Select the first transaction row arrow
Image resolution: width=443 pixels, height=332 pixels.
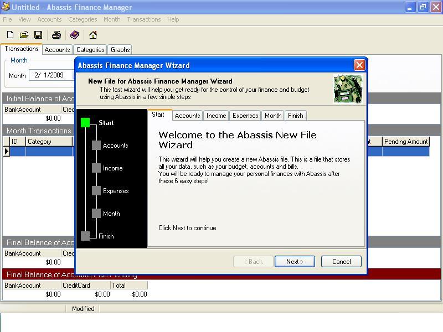[x=7, y=151]
